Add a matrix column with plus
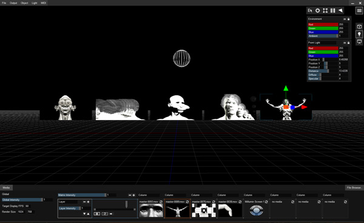This screenshot has height=223, width=364. 133,195
